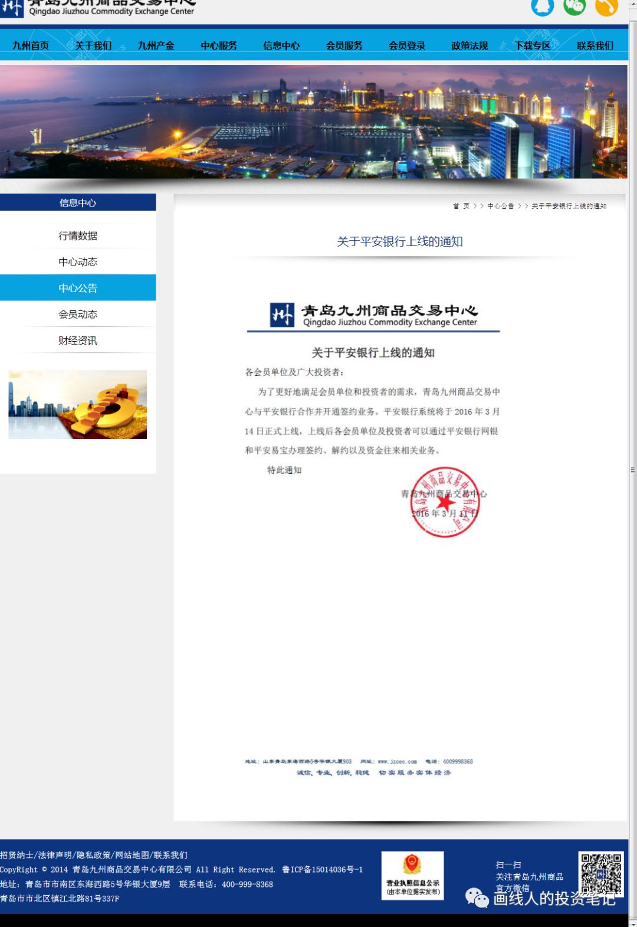
Task: Click the Jiuzhou logo icon at top left
Action: 12,8
